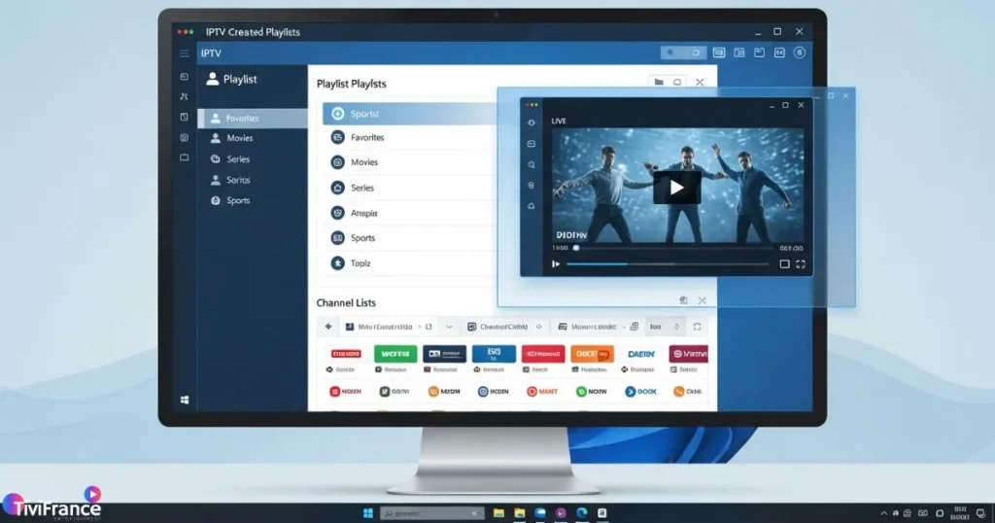Click the sort stepper in Channel Lists toolbar

tap(676, 327)
